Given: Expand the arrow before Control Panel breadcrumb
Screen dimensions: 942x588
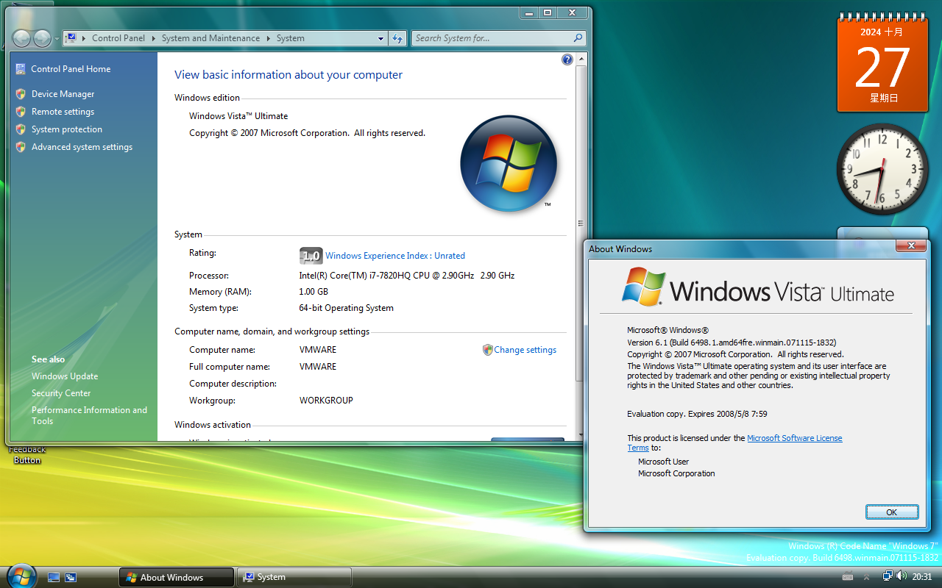Looking at the screenshot, I should pyautogui.click(x=85, y=38).
